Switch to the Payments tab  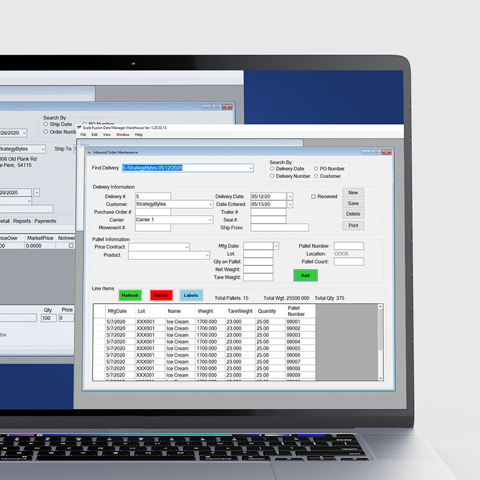click(x=45, y=221)
